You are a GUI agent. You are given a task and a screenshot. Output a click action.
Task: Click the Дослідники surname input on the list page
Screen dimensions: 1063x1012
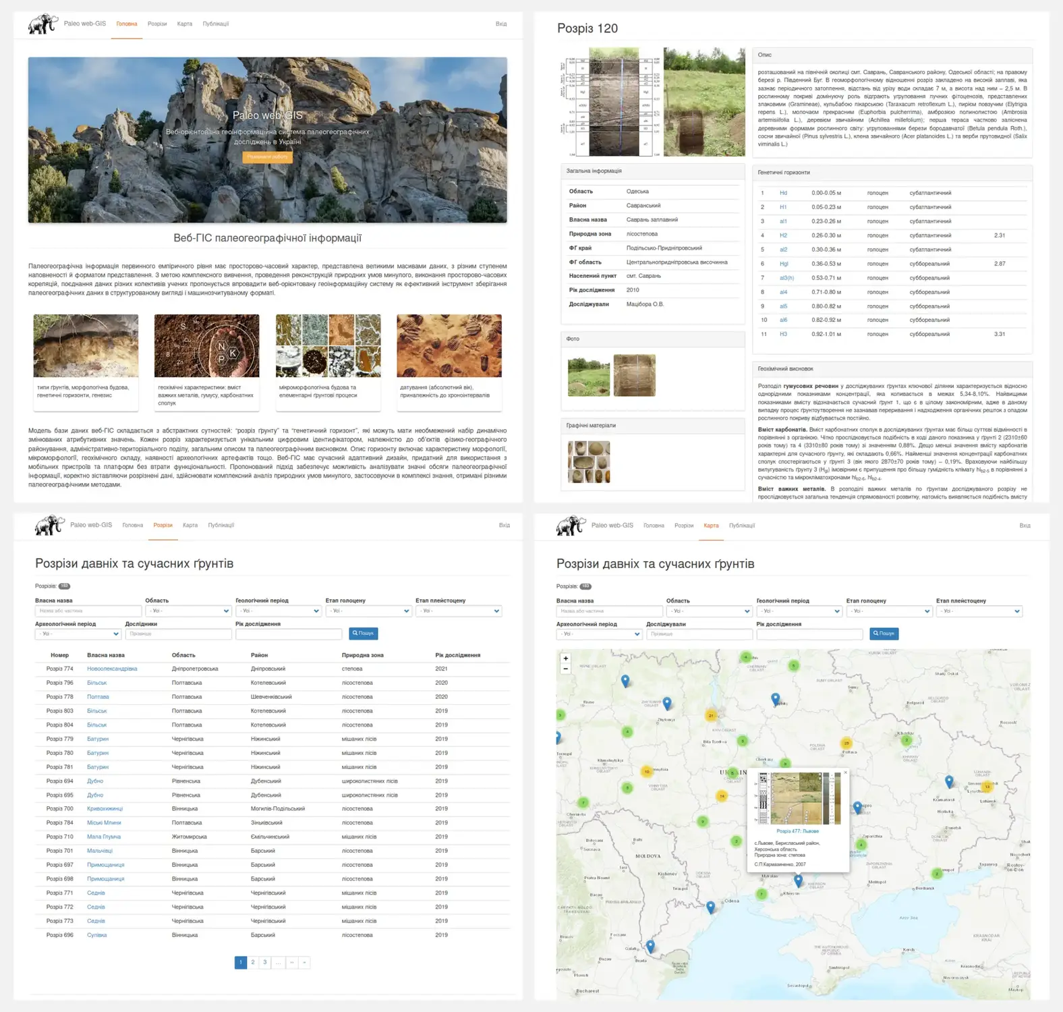[178, 634]
